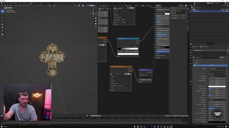The height and width of the screenshot is (128, 229).
Task: Click ColorRamp white color swatch
Action: (x=128, y=54)
